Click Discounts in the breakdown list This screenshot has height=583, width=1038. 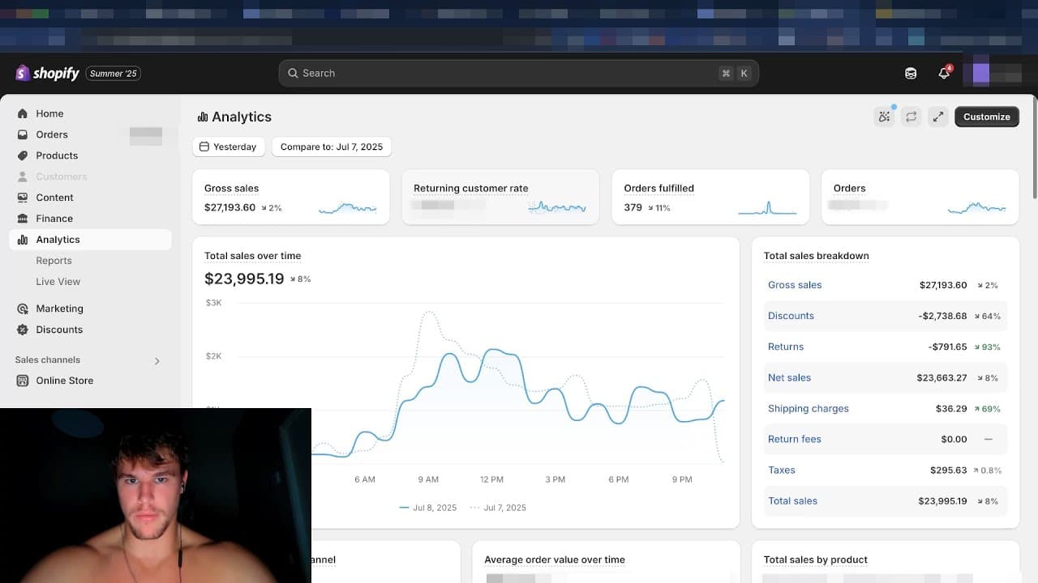tap(791, 316)
